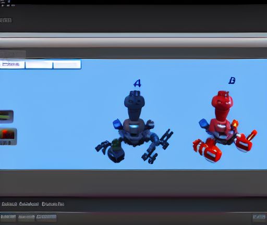Click the green bar icon on left

(x=6, y=117)
